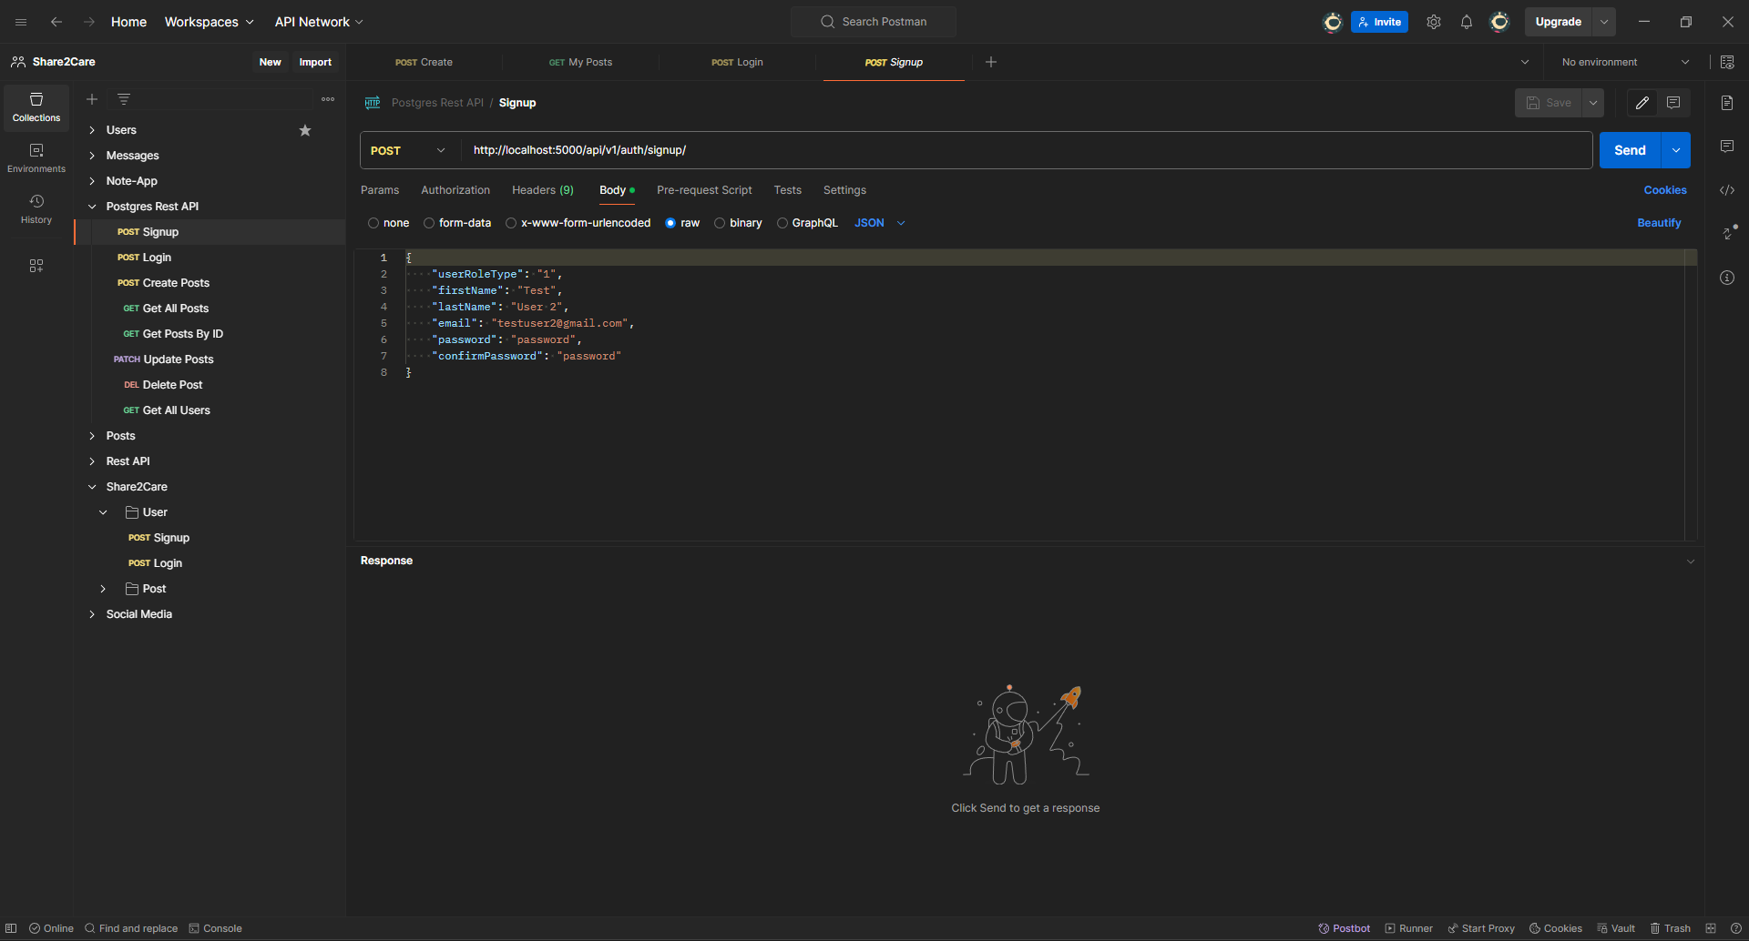Go back with the left arrow
Image resolution: width=1749 pixels, height=941 pixels.
(x=56, y=22)
